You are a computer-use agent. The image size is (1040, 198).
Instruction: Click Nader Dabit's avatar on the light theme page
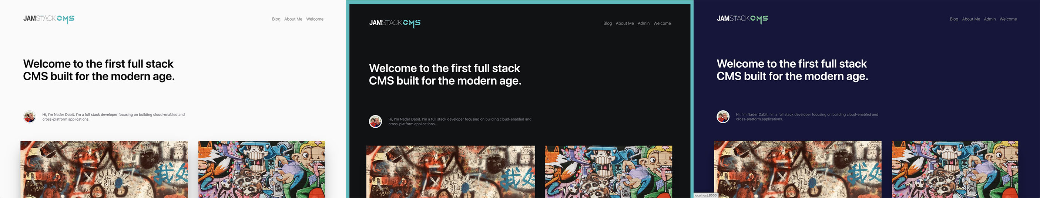pos(30,117)
